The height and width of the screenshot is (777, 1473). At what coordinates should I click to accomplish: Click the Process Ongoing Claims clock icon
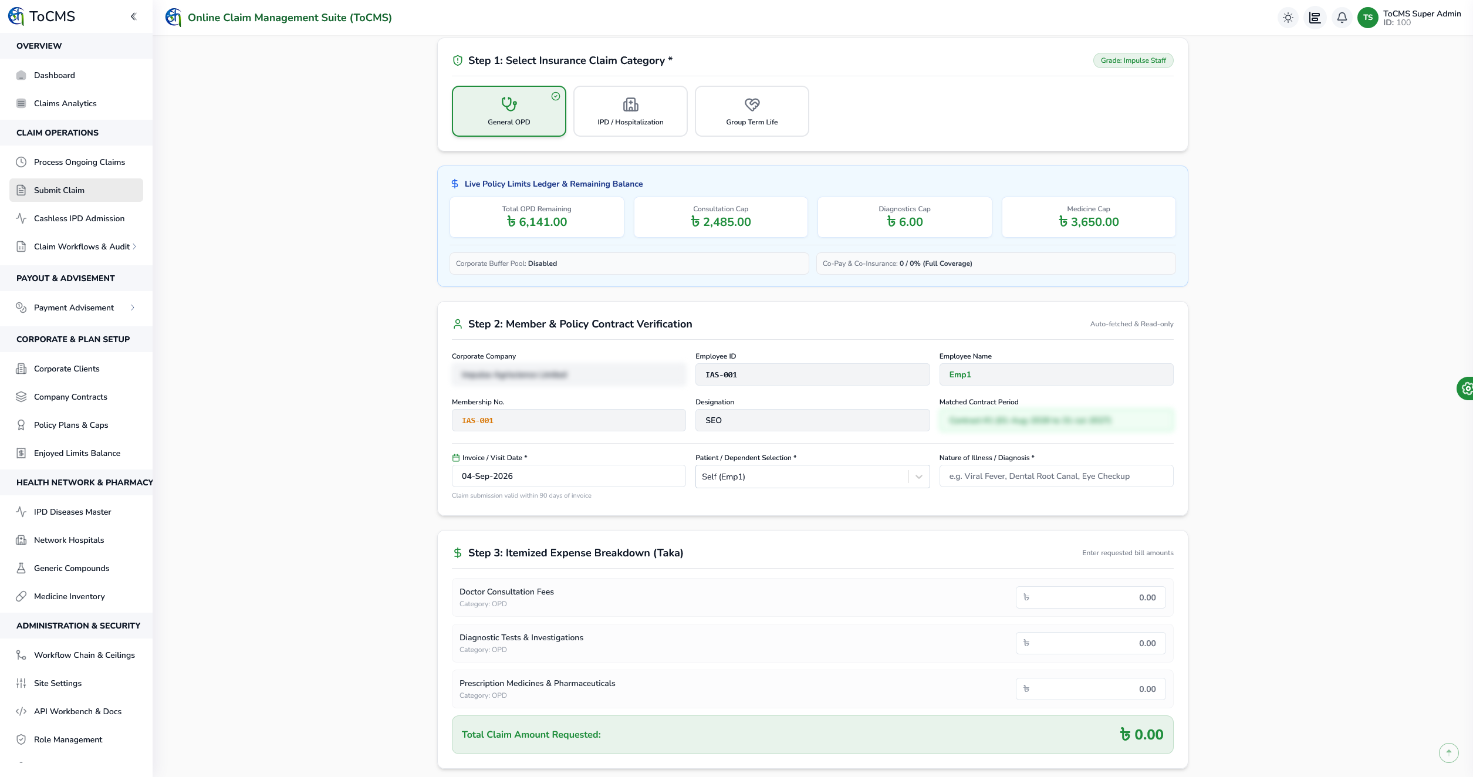click(x=21, y=162)
